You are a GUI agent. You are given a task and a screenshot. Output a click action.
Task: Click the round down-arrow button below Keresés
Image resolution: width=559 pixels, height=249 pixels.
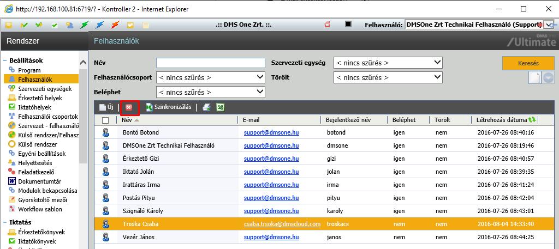(548, 78)
